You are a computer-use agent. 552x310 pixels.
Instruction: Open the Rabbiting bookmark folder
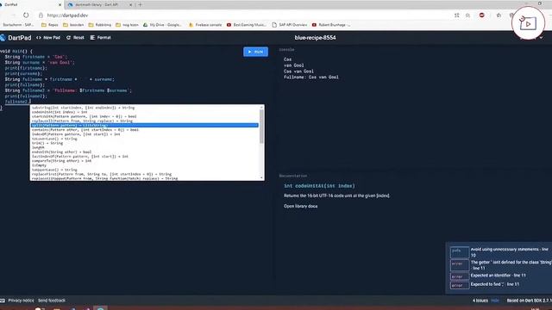point(100,25)
